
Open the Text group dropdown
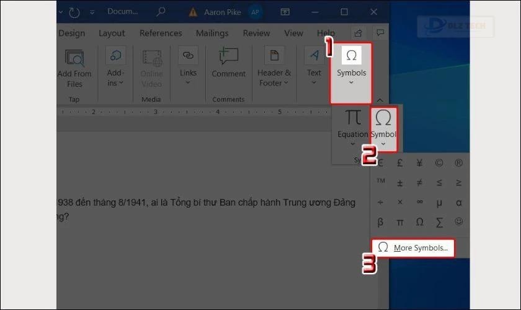314,66
